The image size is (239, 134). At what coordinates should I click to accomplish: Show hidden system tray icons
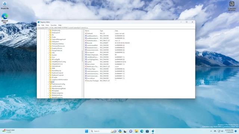click(x=211, y=131)
